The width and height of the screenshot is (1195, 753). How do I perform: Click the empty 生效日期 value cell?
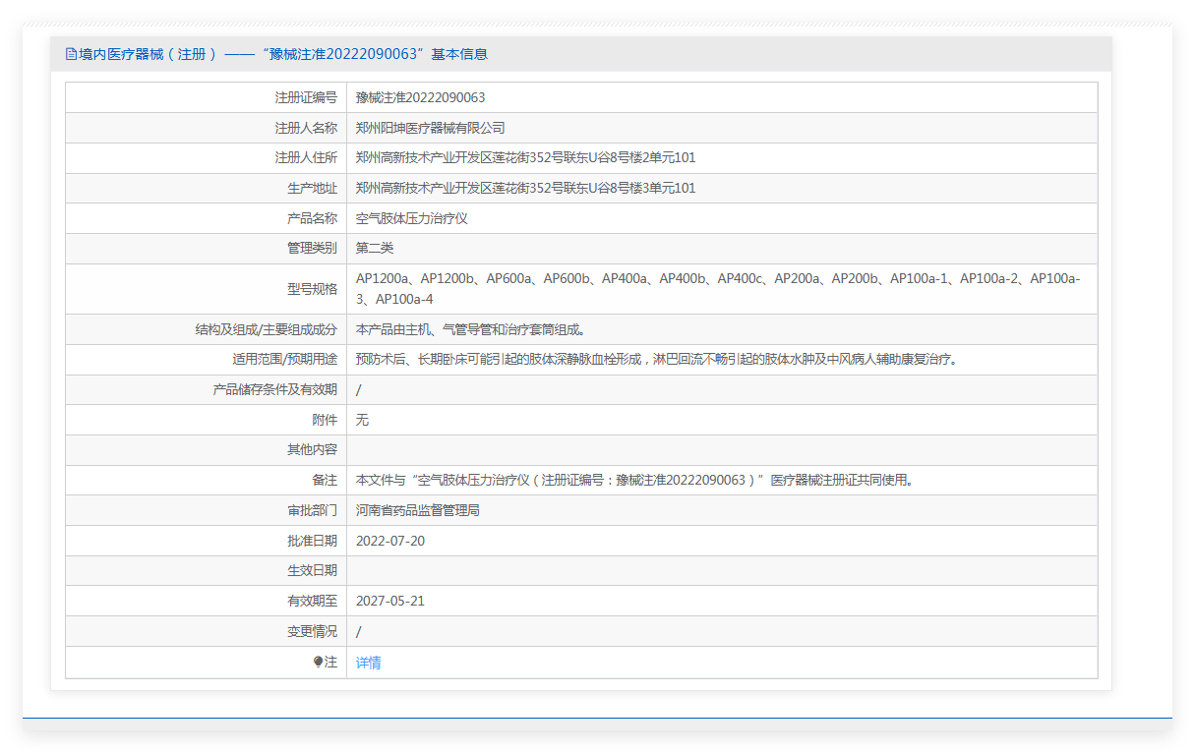721,570
